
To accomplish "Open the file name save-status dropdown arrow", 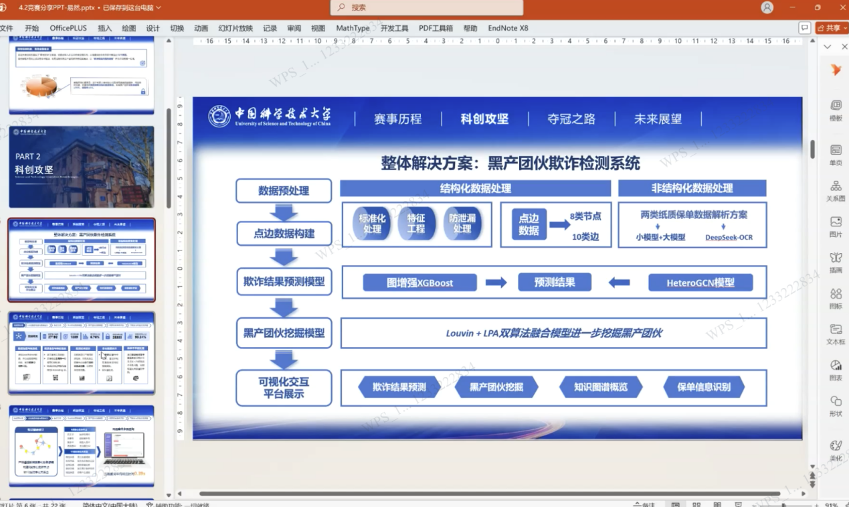I will 159,8.
